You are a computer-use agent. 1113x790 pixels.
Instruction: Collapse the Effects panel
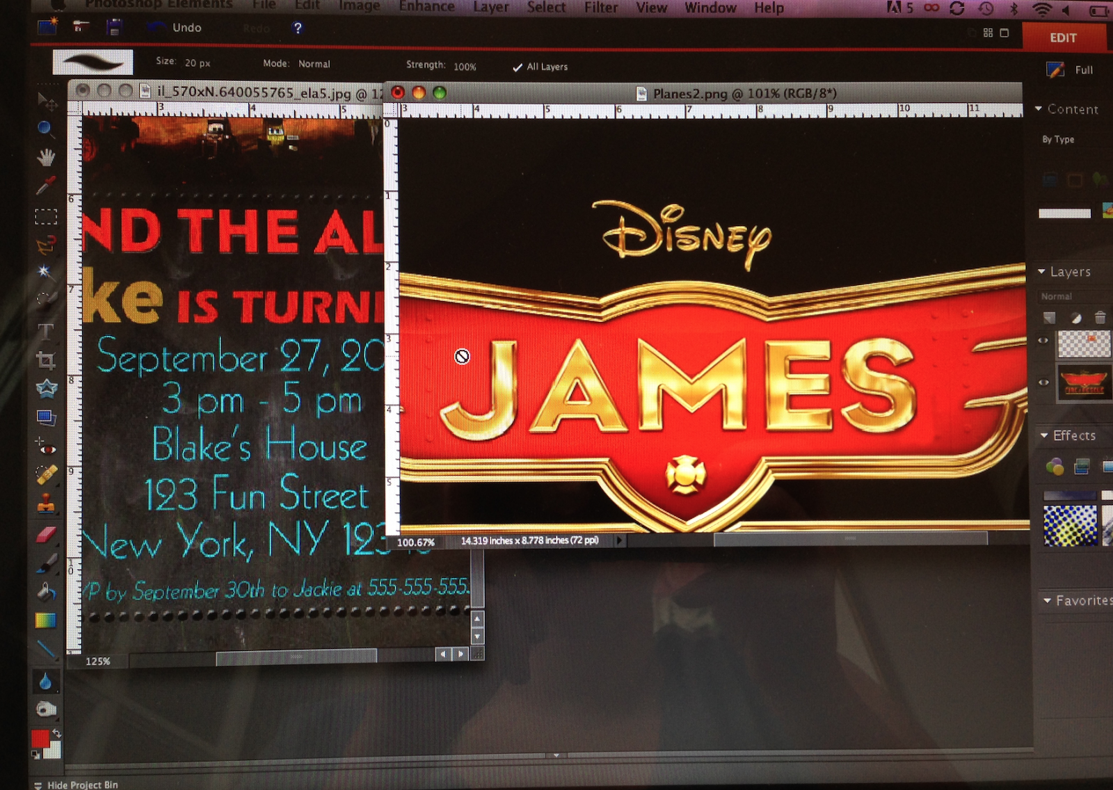(x=1044, y=435)
